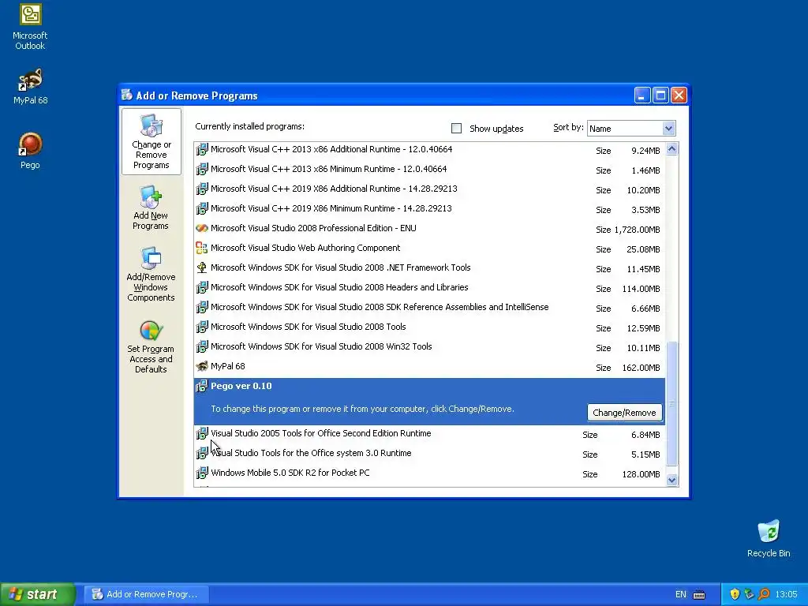Click the security shield tray icon
The width and height of the screenshot is (808, 606).
(735, 594)
